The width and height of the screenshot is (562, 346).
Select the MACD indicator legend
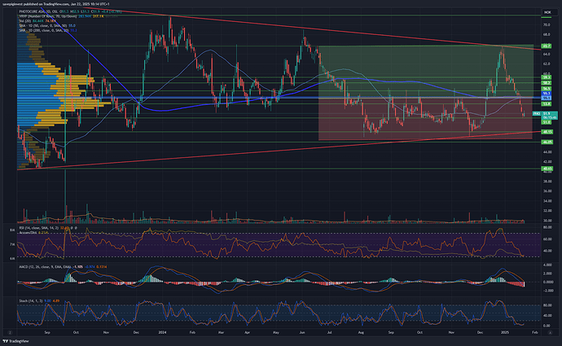coord(63,267)
